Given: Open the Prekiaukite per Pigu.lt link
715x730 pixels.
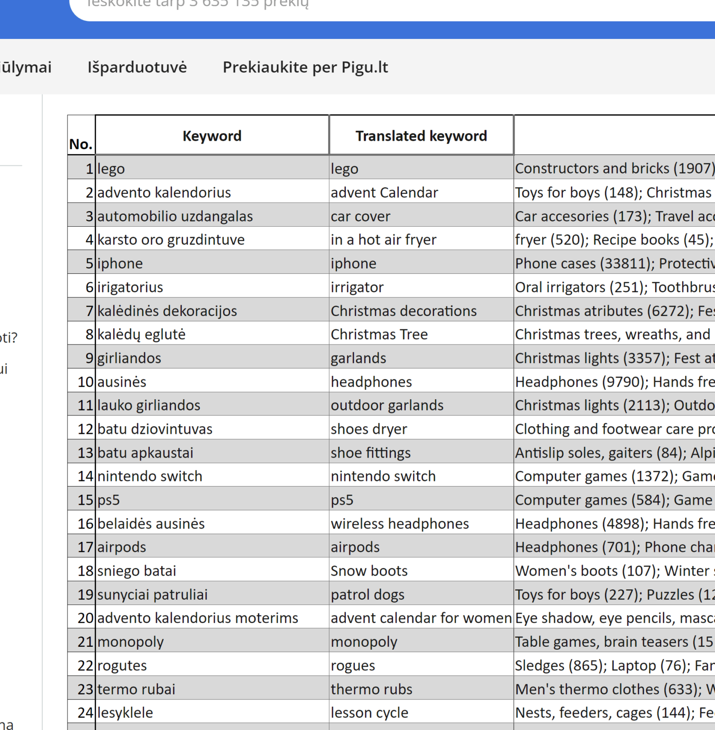Looking at the screenshot, I should [305, 67].
